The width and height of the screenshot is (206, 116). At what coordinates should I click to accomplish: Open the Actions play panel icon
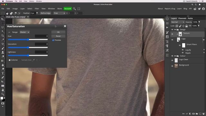(x=167, y=28)
